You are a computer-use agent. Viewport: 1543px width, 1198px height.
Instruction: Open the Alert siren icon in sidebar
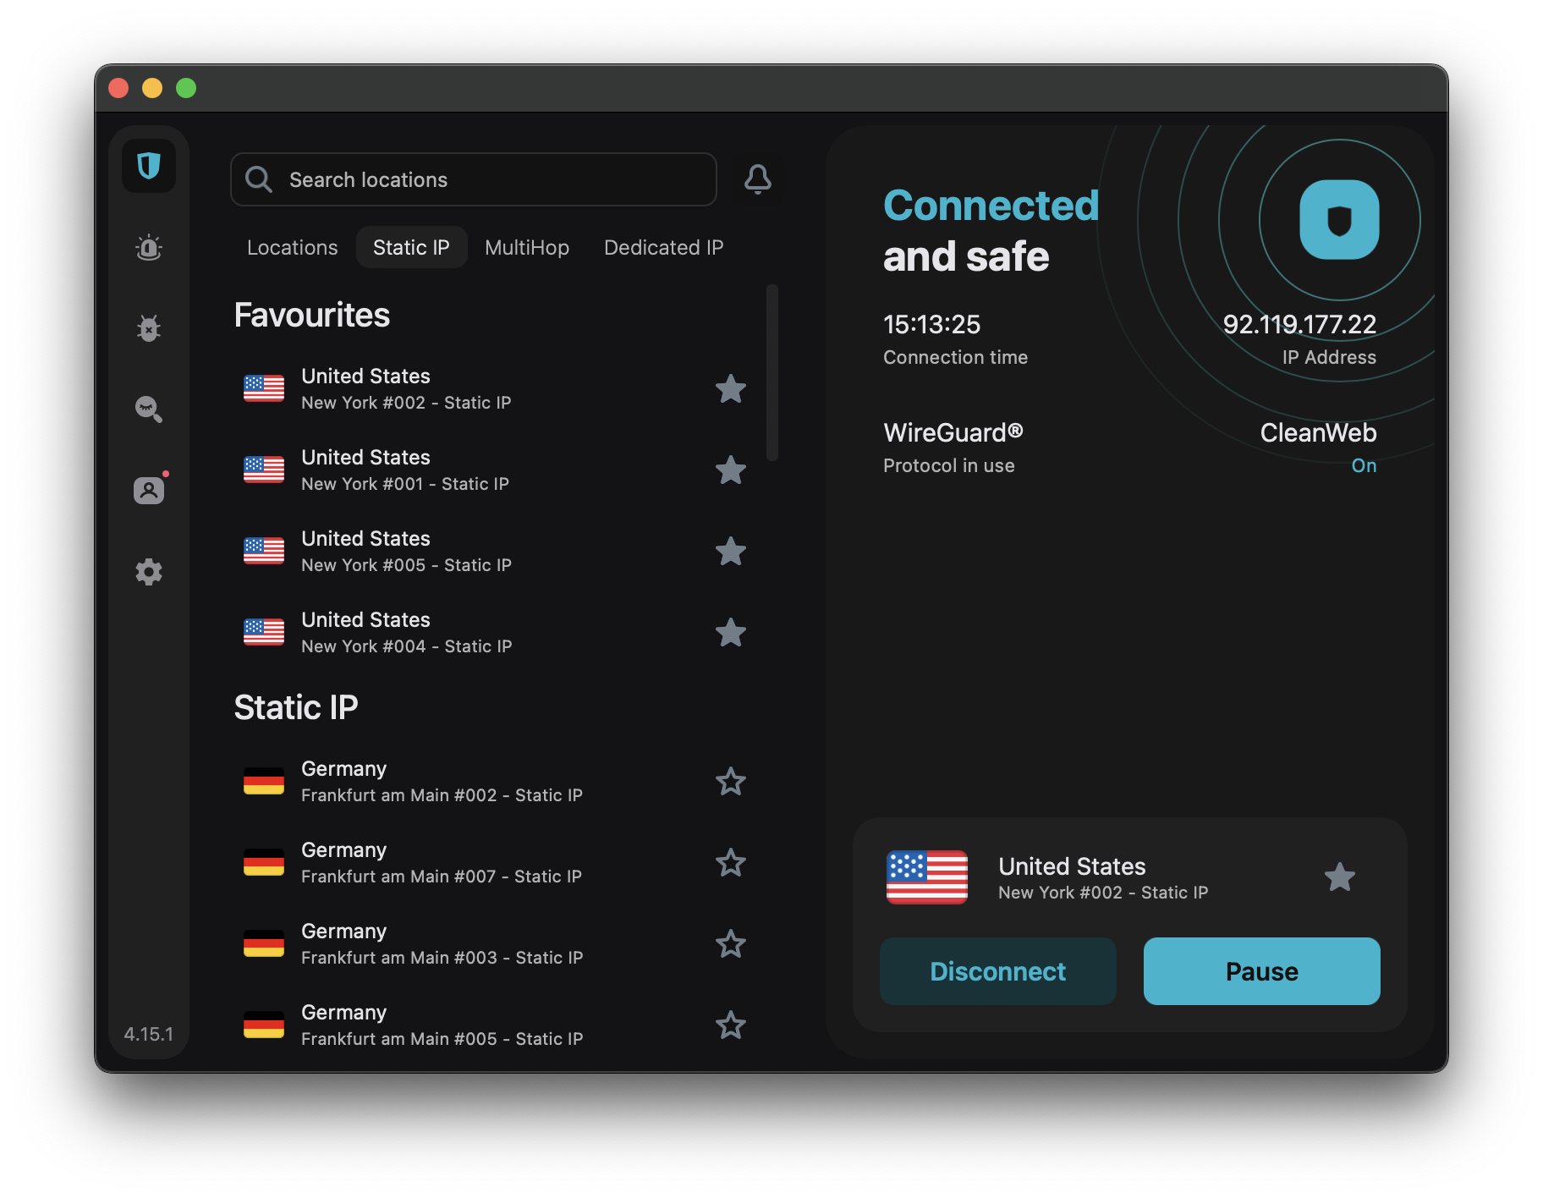149,247
